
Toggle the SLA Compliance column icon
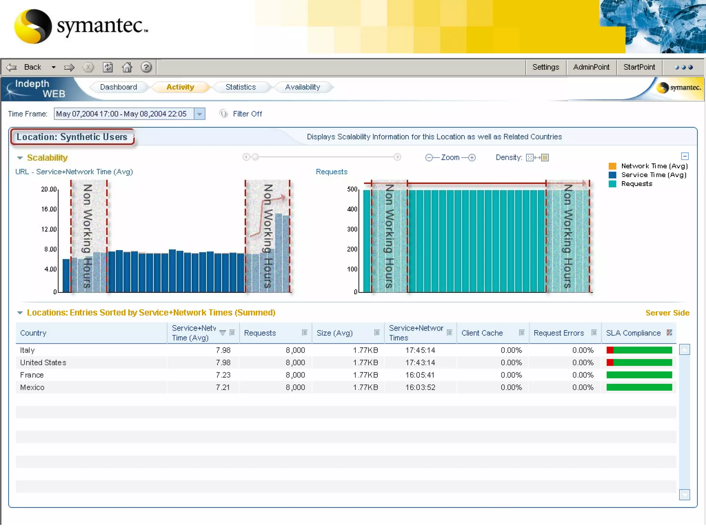(669, 333)
